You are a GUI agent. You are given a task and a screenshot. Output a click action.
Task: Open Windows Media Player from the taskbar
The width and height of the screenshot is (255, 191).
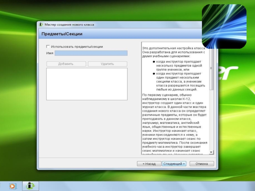tap(12, 186)
